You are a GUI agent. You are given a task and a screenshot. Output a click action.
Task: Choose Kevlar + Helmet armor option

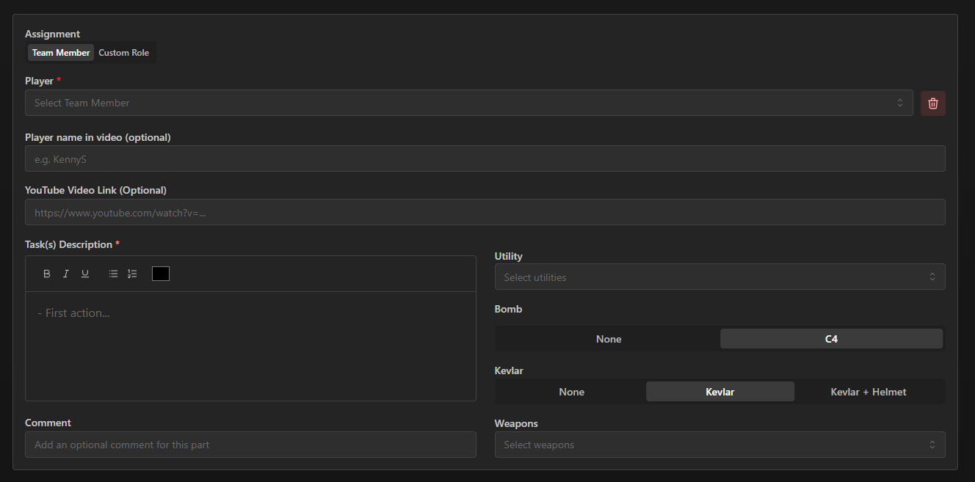click(x=868, y=391)
